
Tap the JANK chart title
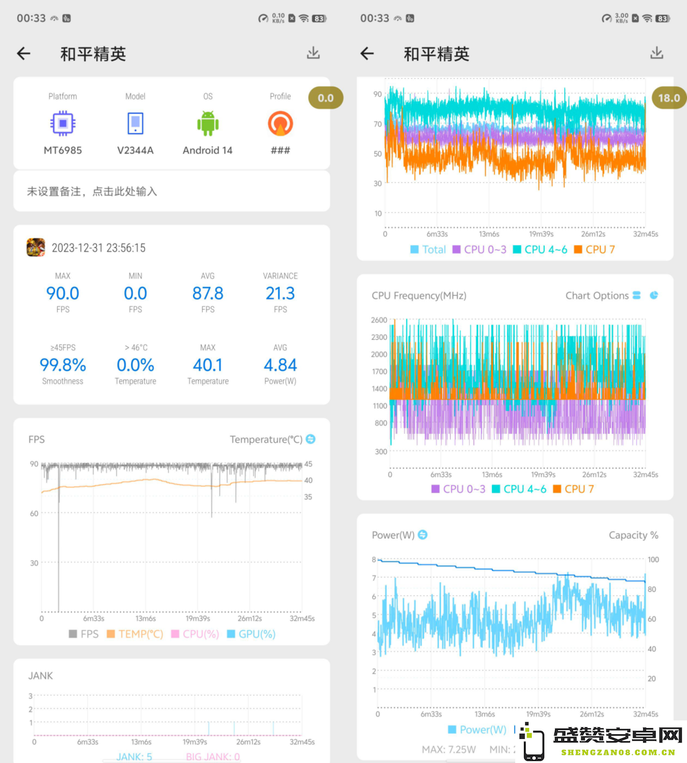[x=41, y=675]
